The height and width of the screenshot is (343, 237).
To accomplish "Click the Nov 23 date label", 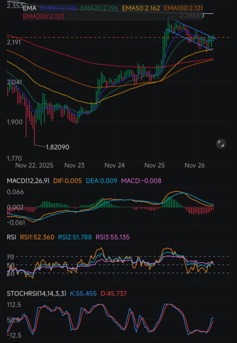I will pyautogui.click(x=74, y=165).
